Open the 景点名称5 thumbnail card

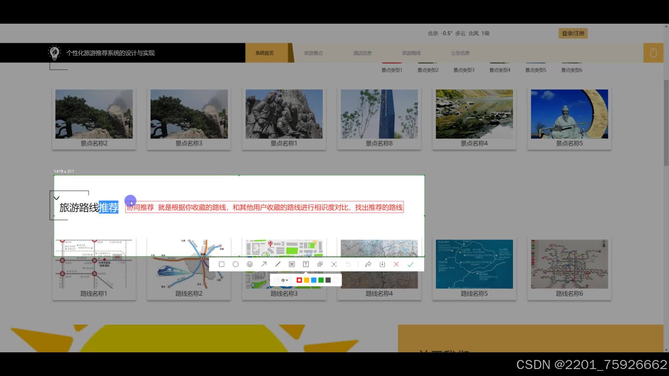point(569,118)
